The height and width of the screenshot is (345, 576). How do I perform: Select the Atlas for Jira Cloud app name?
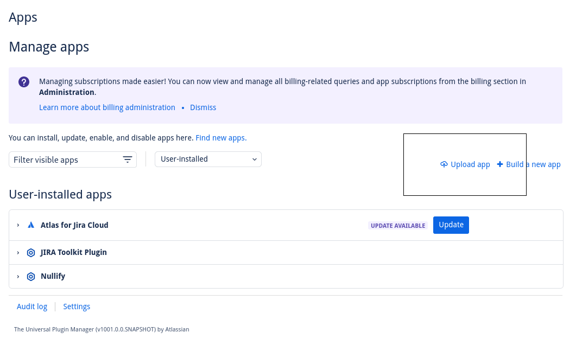(x=74, y=225)
